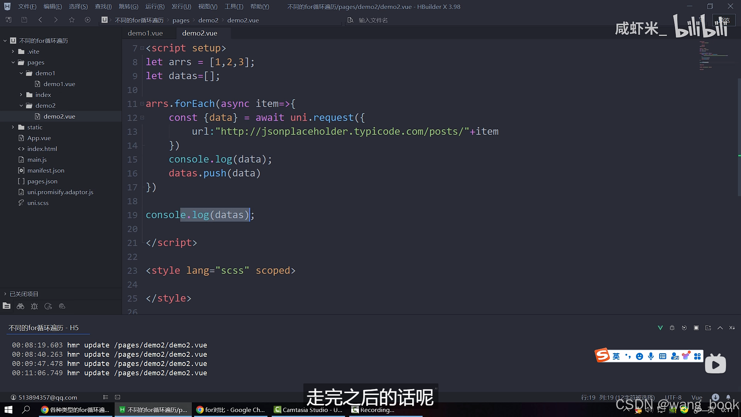
Task: Clear console output icon
Action: [x=732, y=328]
